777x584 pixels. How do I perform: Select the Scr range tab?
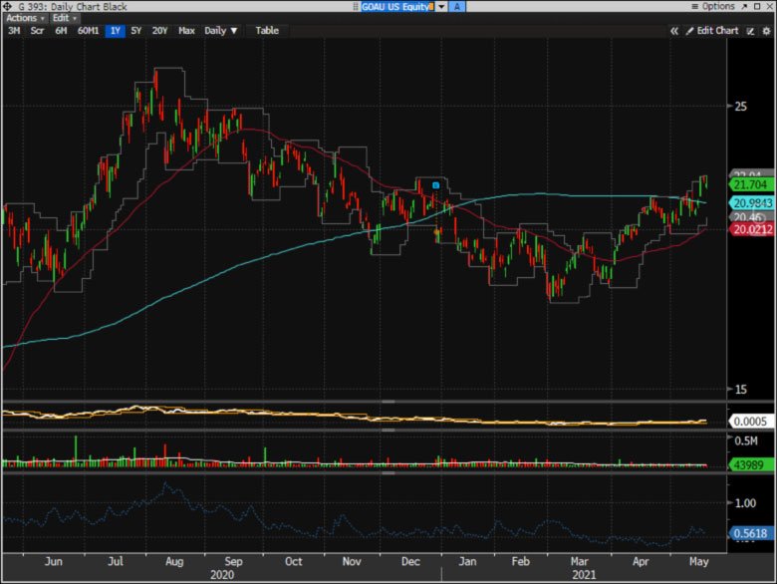(x=37, y=31)
